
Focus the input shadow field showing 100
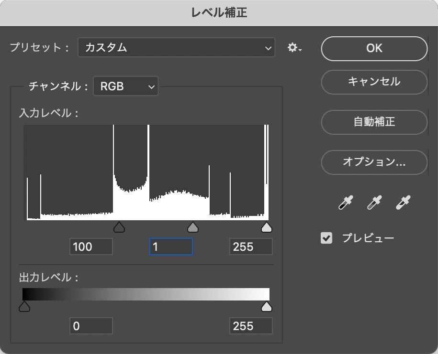tap(91, 247)
